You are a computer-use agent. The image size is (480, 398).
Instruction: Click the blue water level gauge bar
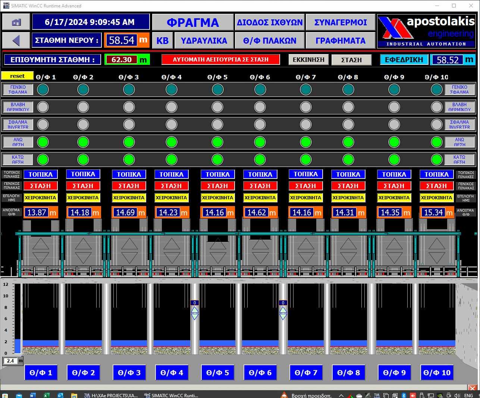point(18,346)
